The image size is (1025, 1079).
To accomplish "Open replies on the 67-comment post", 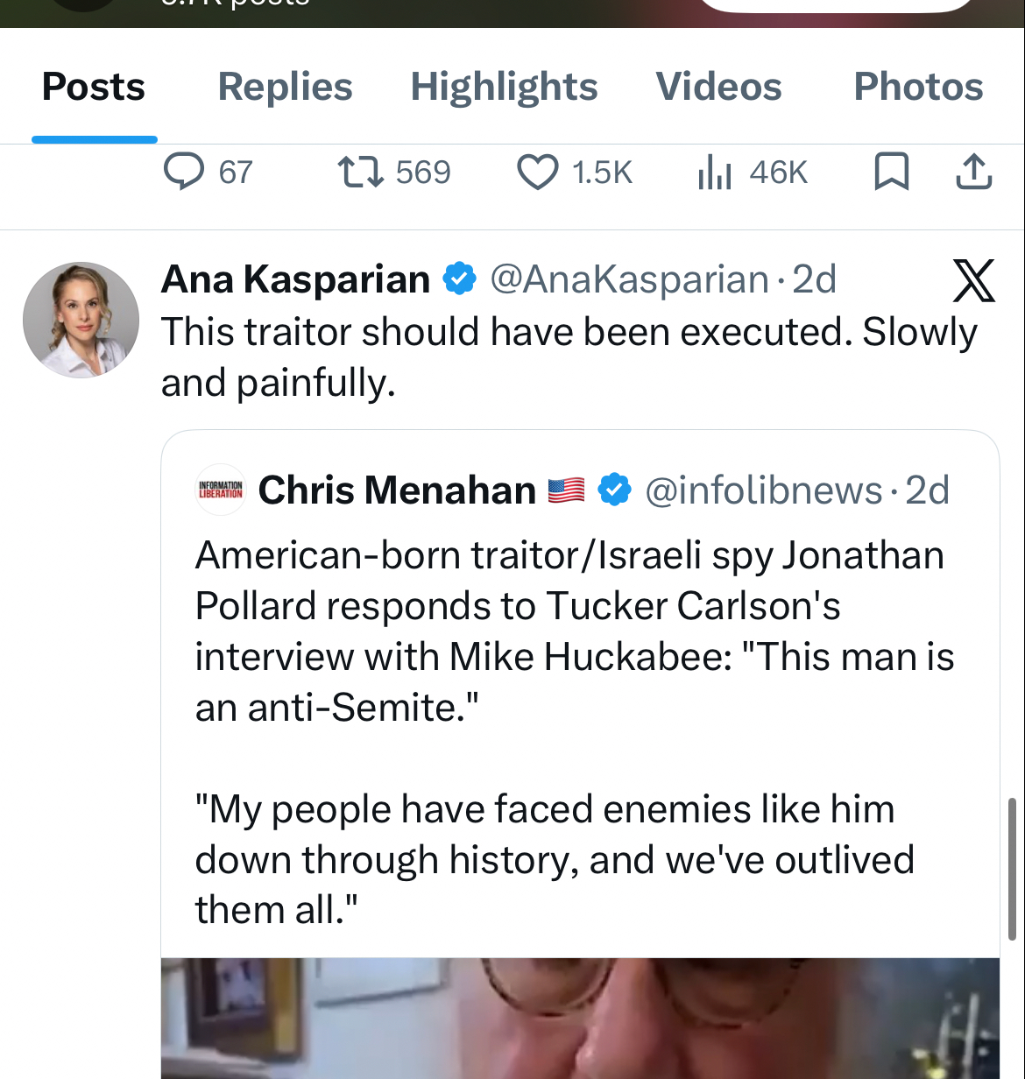I will click(185, 172).
